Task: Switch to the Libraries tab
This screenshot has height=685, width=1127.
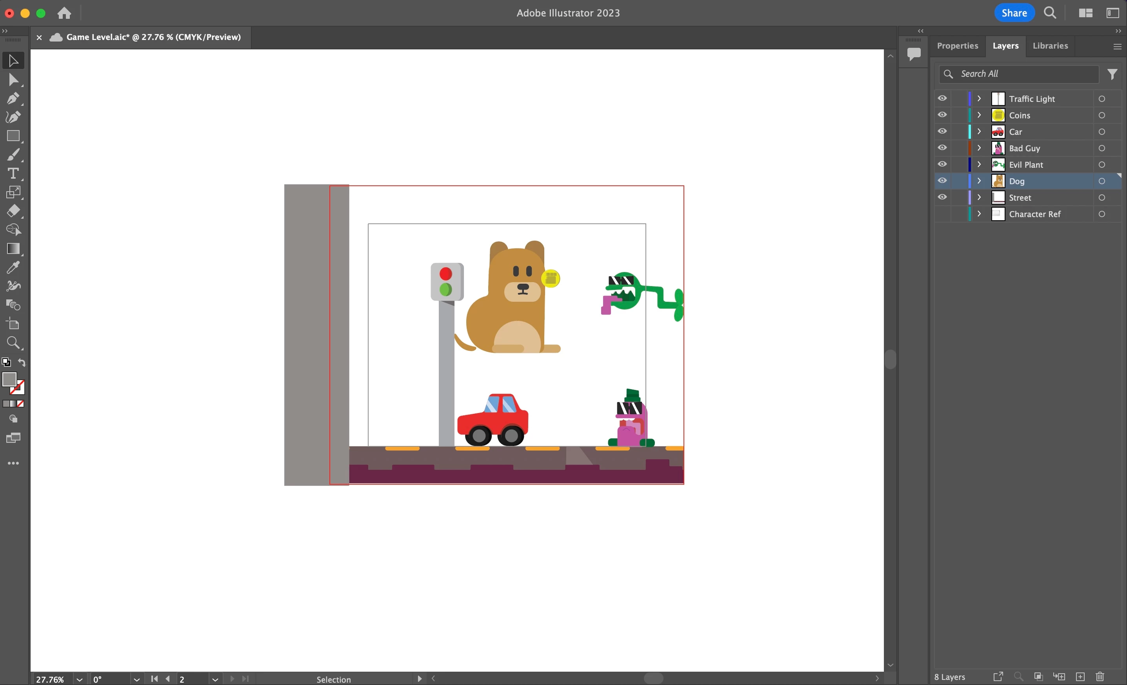Action: pyautogui.click(x=1050, y=46)
